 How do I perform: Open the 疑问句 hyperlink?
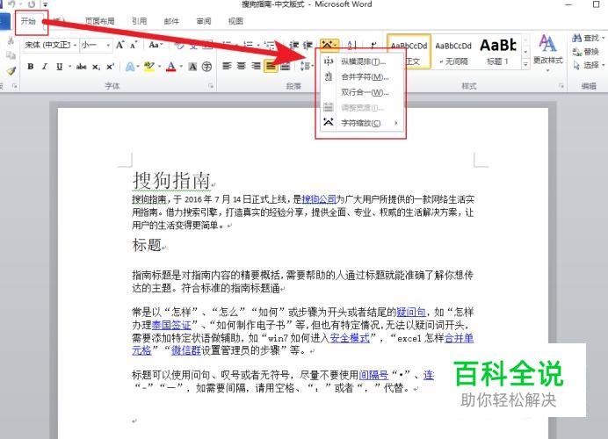tap(410, 312)
